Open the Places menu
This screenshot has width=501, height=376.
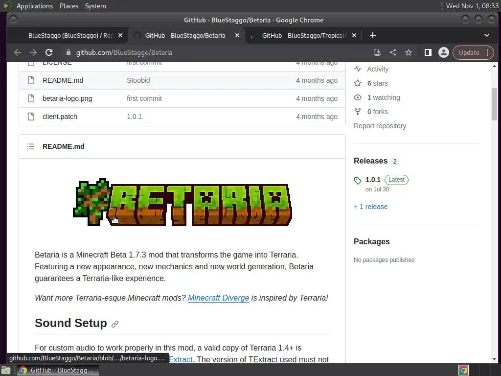click(x=69, y=6)
